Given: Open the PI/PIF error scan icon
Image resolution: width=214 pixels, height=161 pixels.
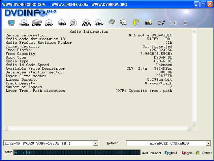Looking at the screenshot, I should (x=86, y=23).
